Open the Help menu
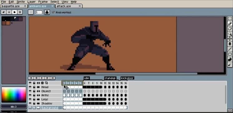The height and width of the screenshot is (113, 233). 74,2
